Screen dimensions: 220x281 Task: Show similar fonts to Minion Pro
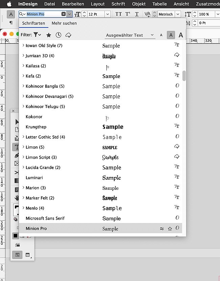[x=162, y=228]
